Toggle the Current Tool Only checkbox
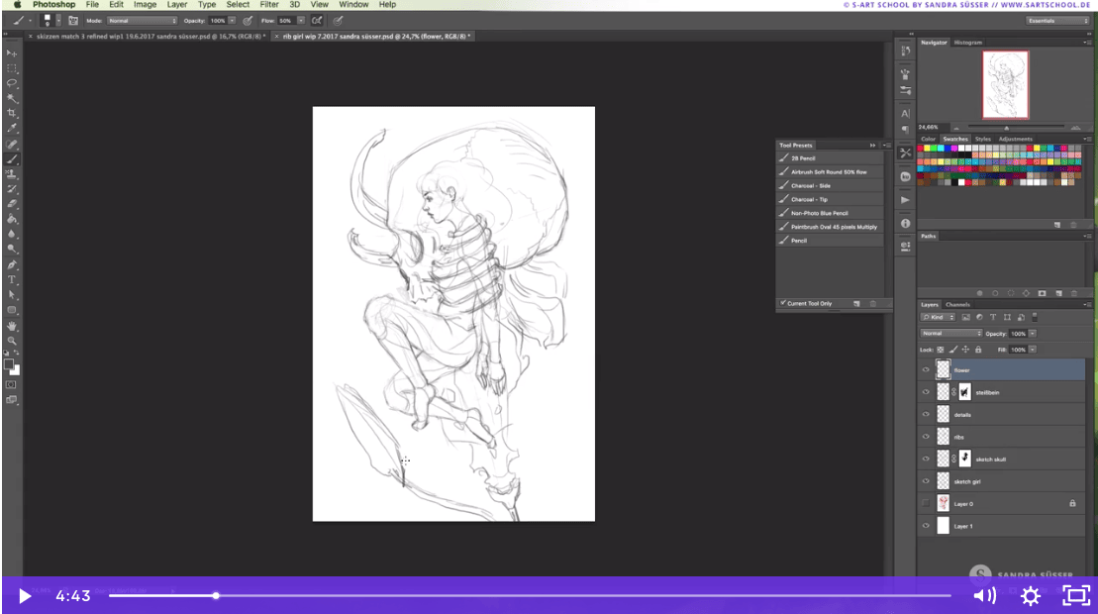1098x614 pixels. [x=783, y=303]
